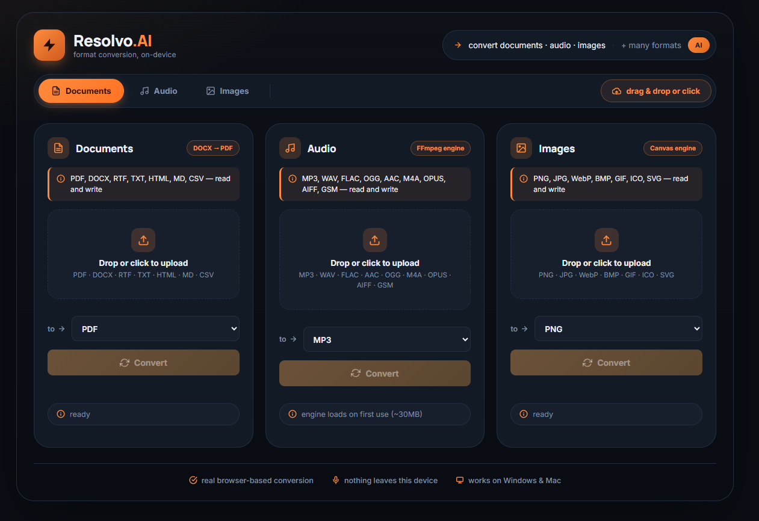Click 'Drop or click to upload' in Audio card
This screenshot has width=759, height=521.
375,263
